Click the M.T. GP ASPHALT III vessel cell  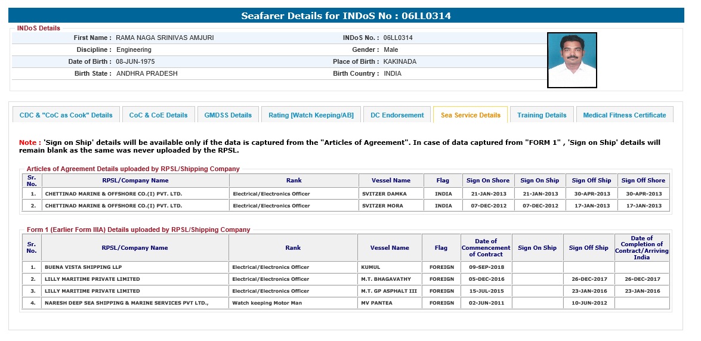pyautogui.click(x=388, y=291)
